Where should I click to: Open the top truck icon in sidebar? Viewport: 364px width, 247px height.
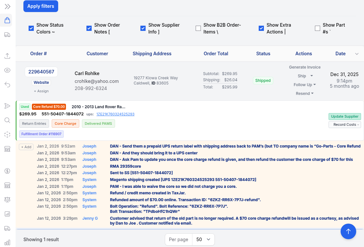[x=7, y=35]
